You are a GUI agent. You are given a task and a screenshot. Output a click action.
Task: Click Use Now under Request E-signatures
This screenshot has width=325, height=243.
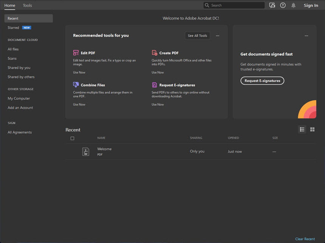[x=158, y=104]
